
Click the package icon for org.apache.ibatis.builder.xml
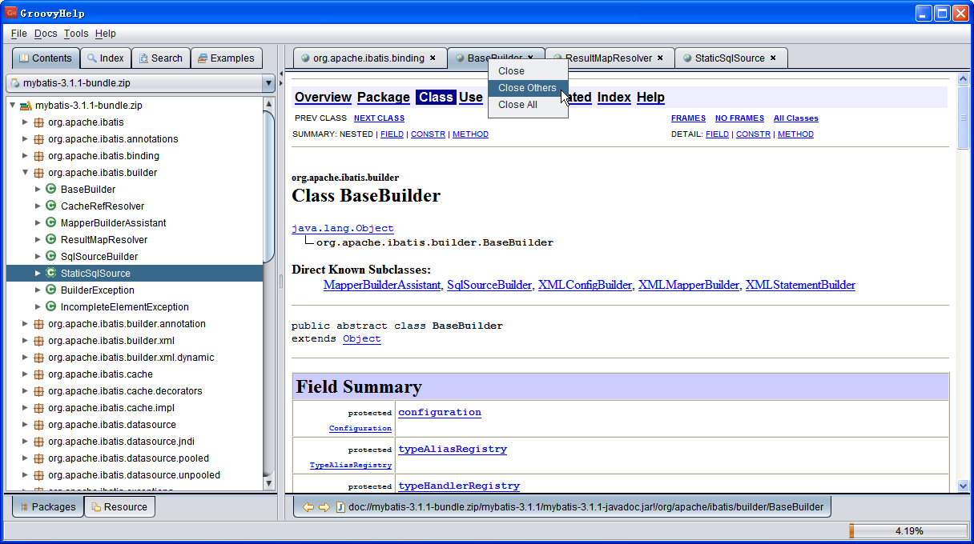pos(38,341)
